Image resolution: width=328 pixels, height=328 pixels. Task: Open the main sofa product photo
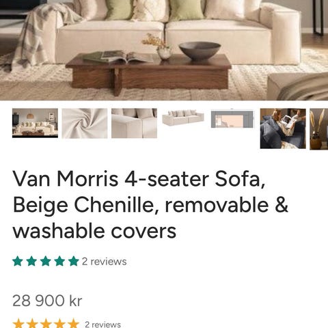coord(164,50)
